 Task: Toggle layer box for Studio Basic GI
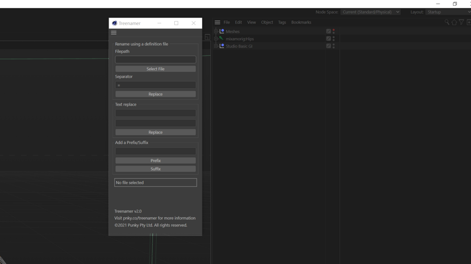[329, 46]
